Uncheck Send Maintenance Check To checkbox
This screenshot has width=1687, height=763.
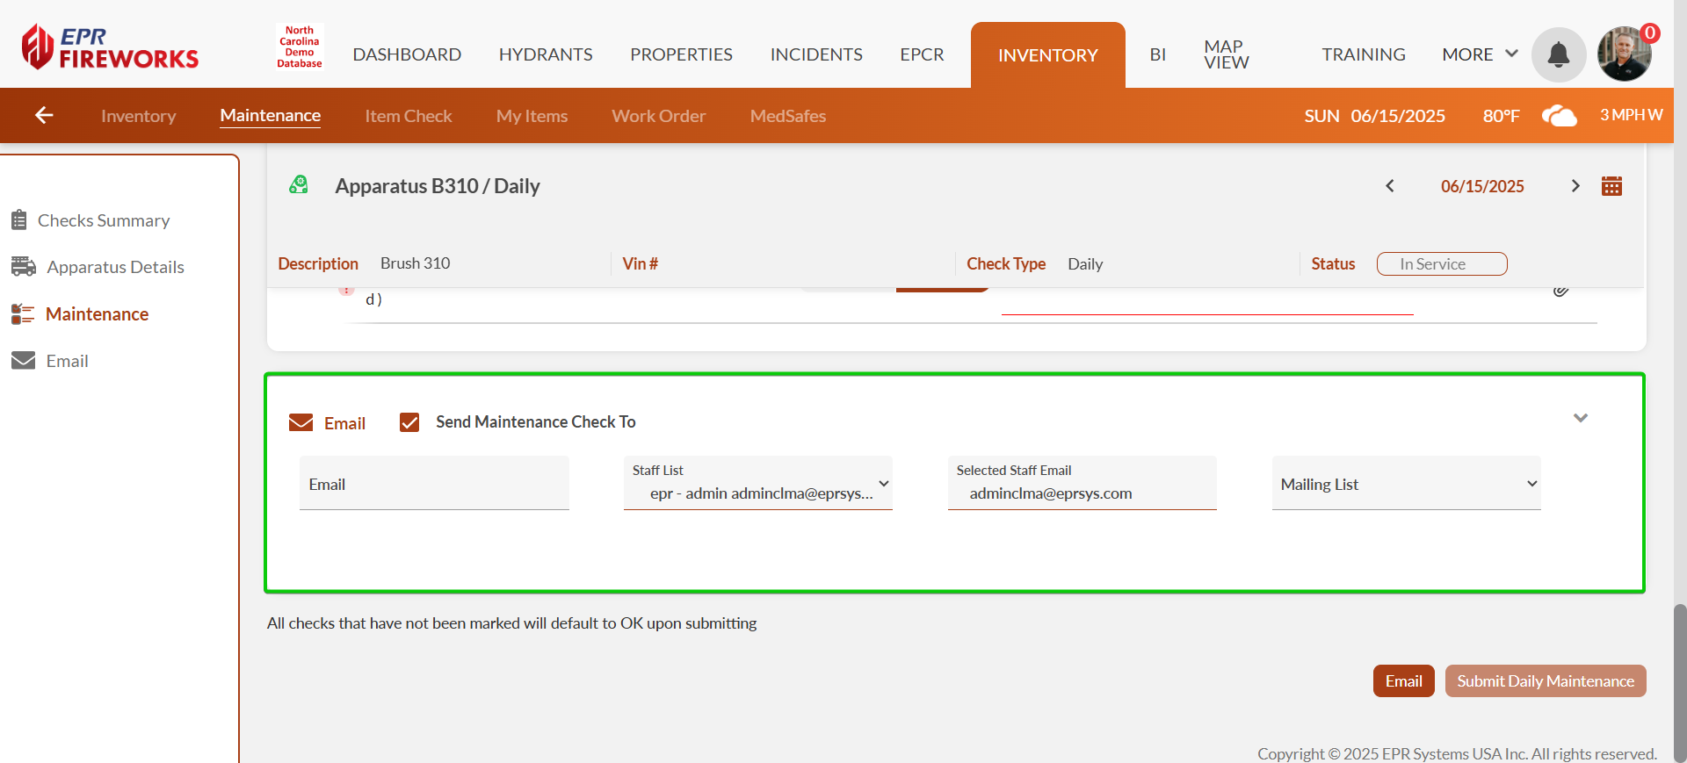pos(409,422)
